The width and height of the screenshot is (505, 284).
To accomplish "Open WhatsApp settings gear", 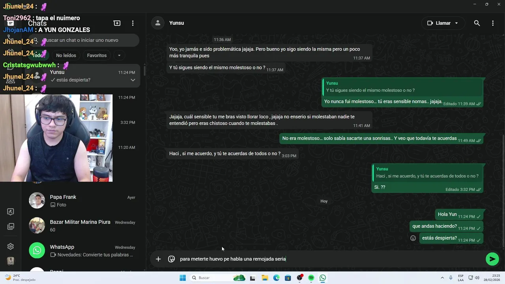I will [x=11, y=247].
